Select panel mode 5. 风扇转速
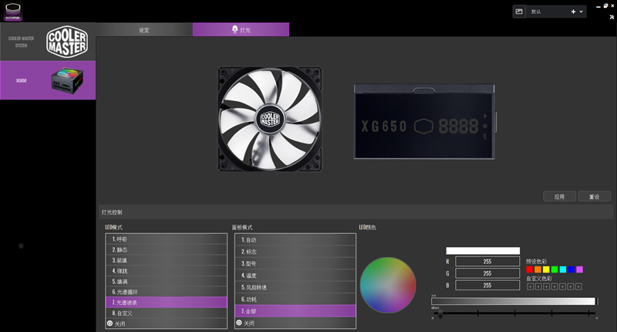The image size is (617, 332). click(295, 287)
